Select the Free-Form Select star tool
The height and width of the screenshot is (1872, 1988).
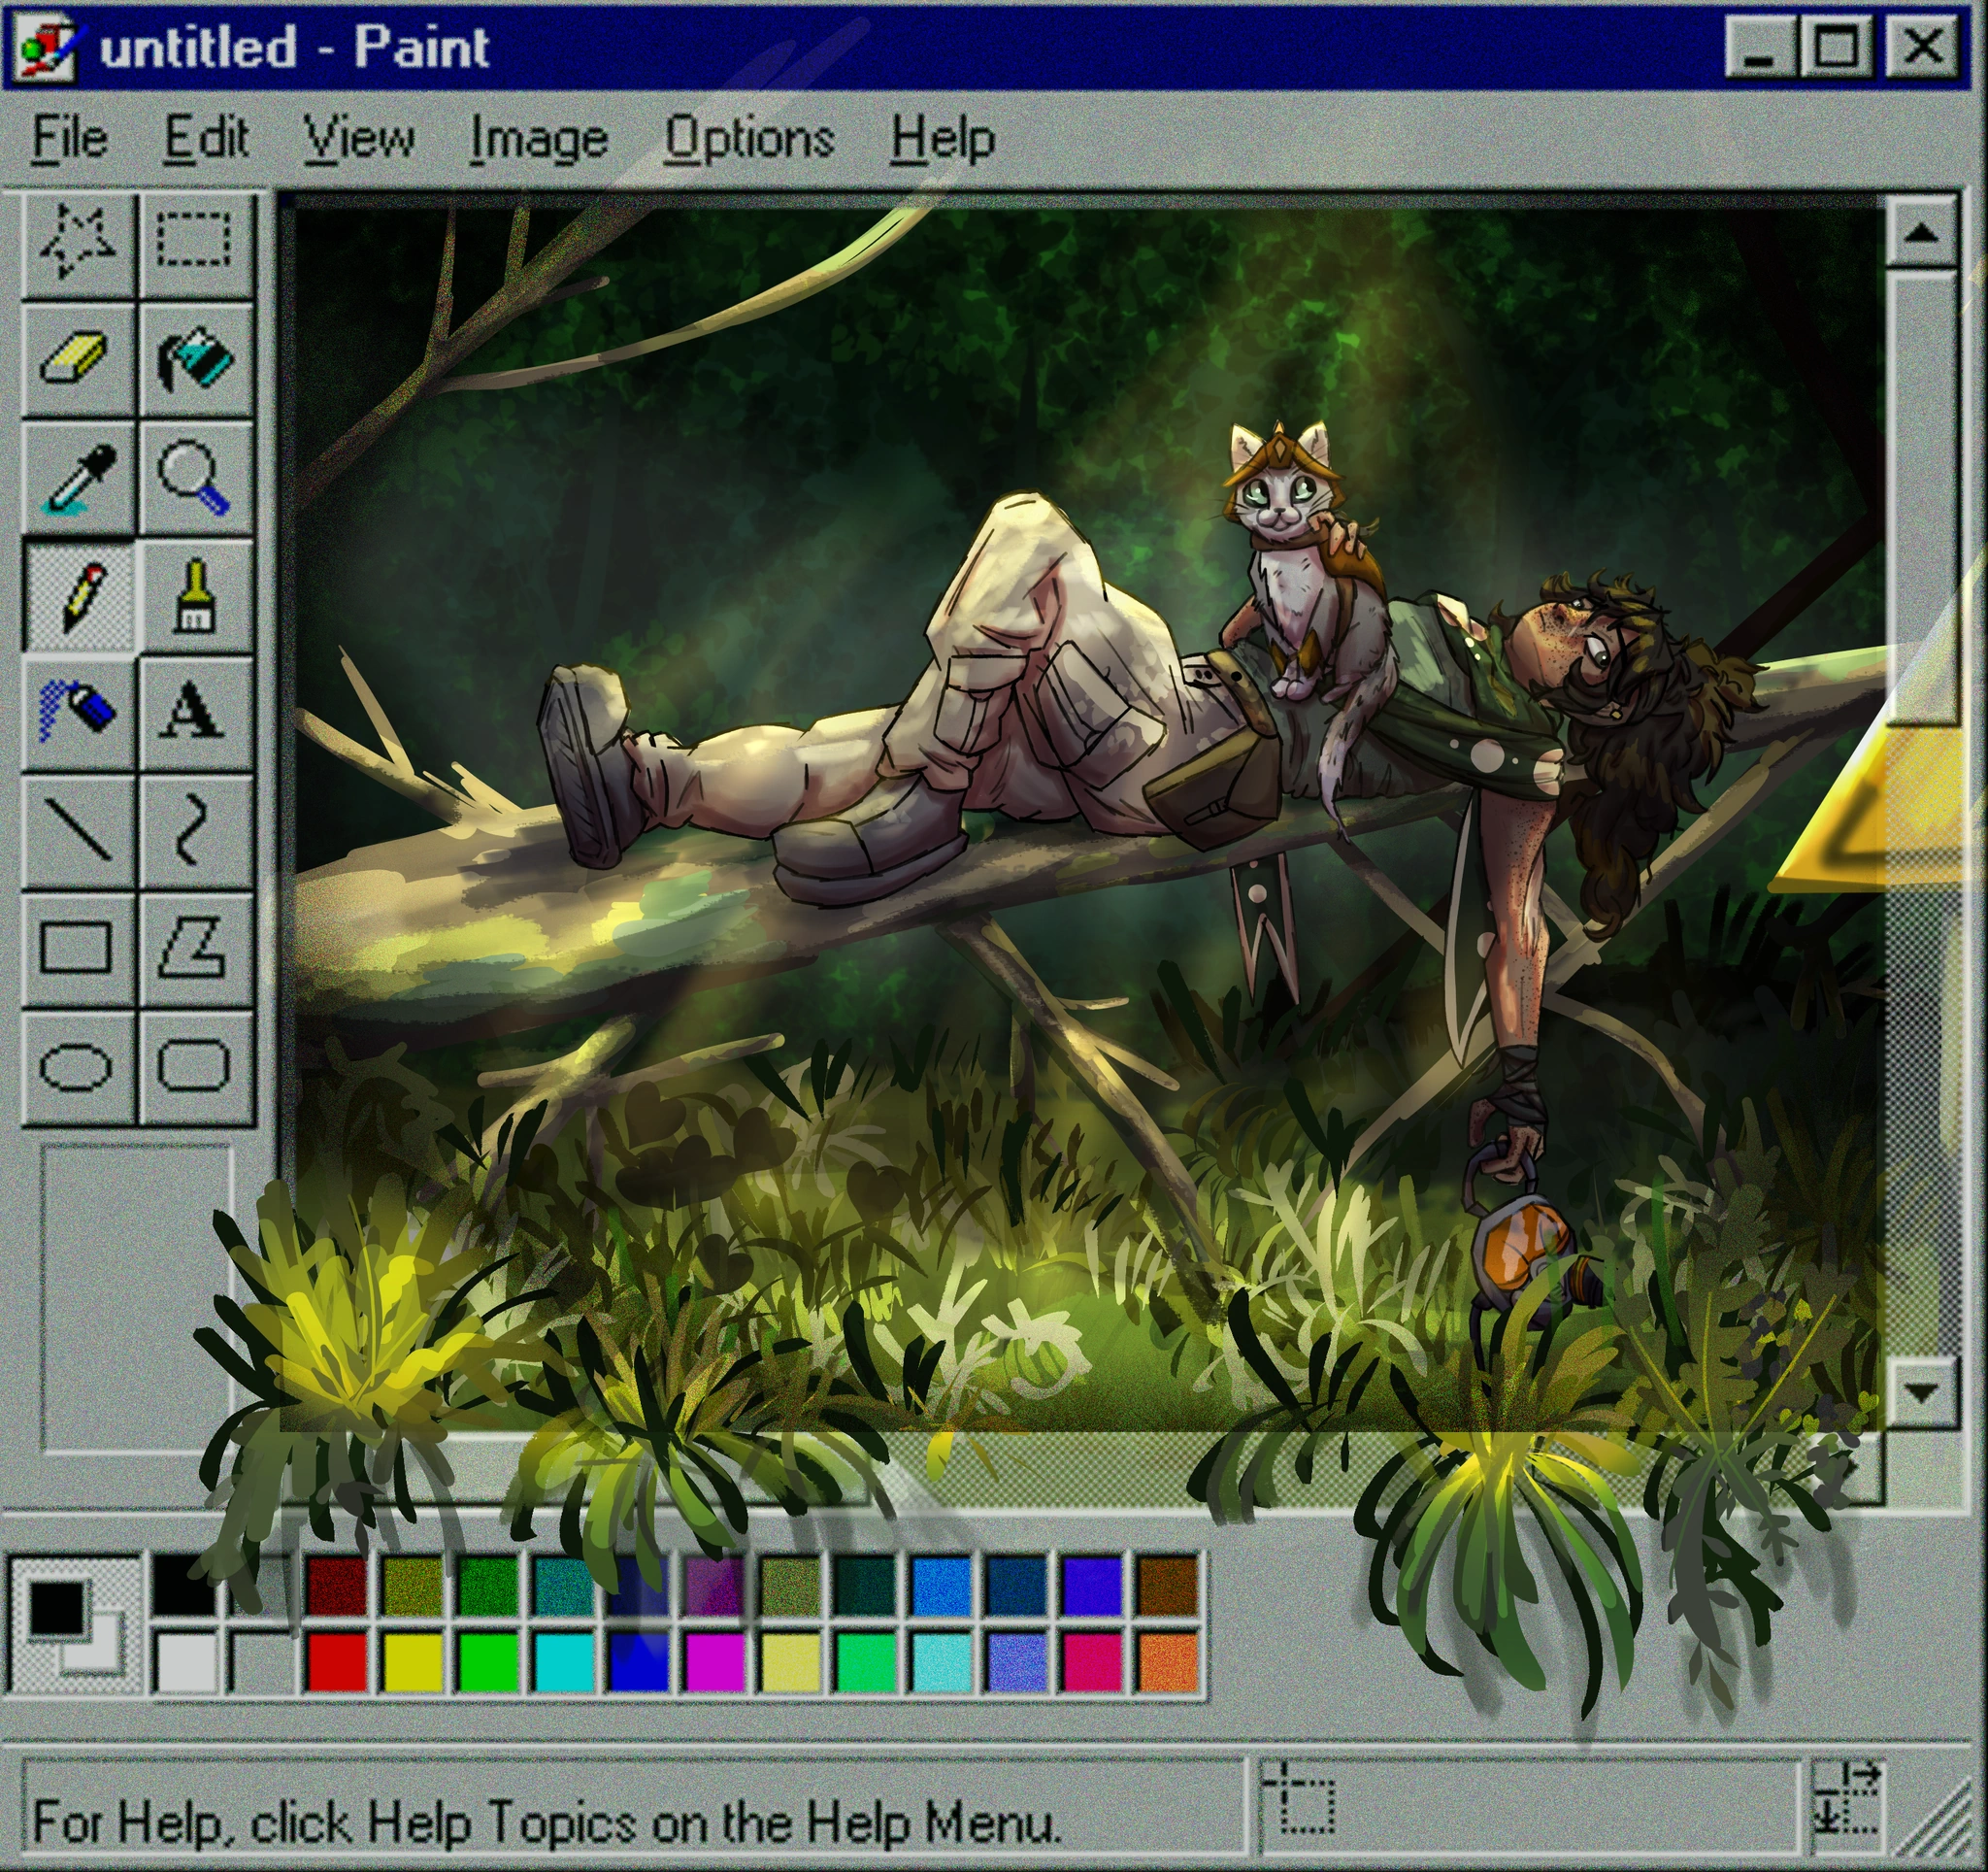coord(78,243)
